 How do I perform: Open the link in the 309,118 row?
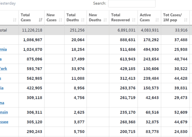coord(2,103)
